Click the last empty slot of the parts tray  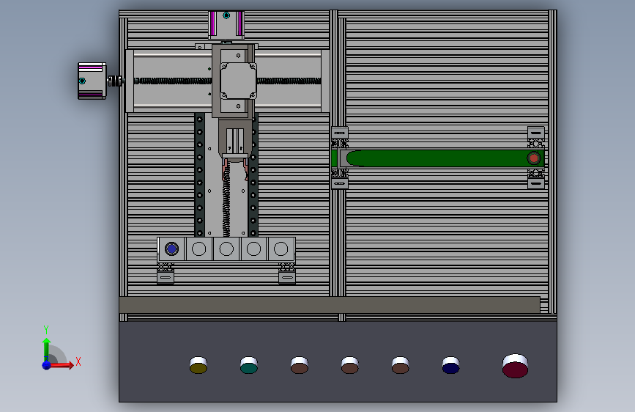click(x=281, y=249)
